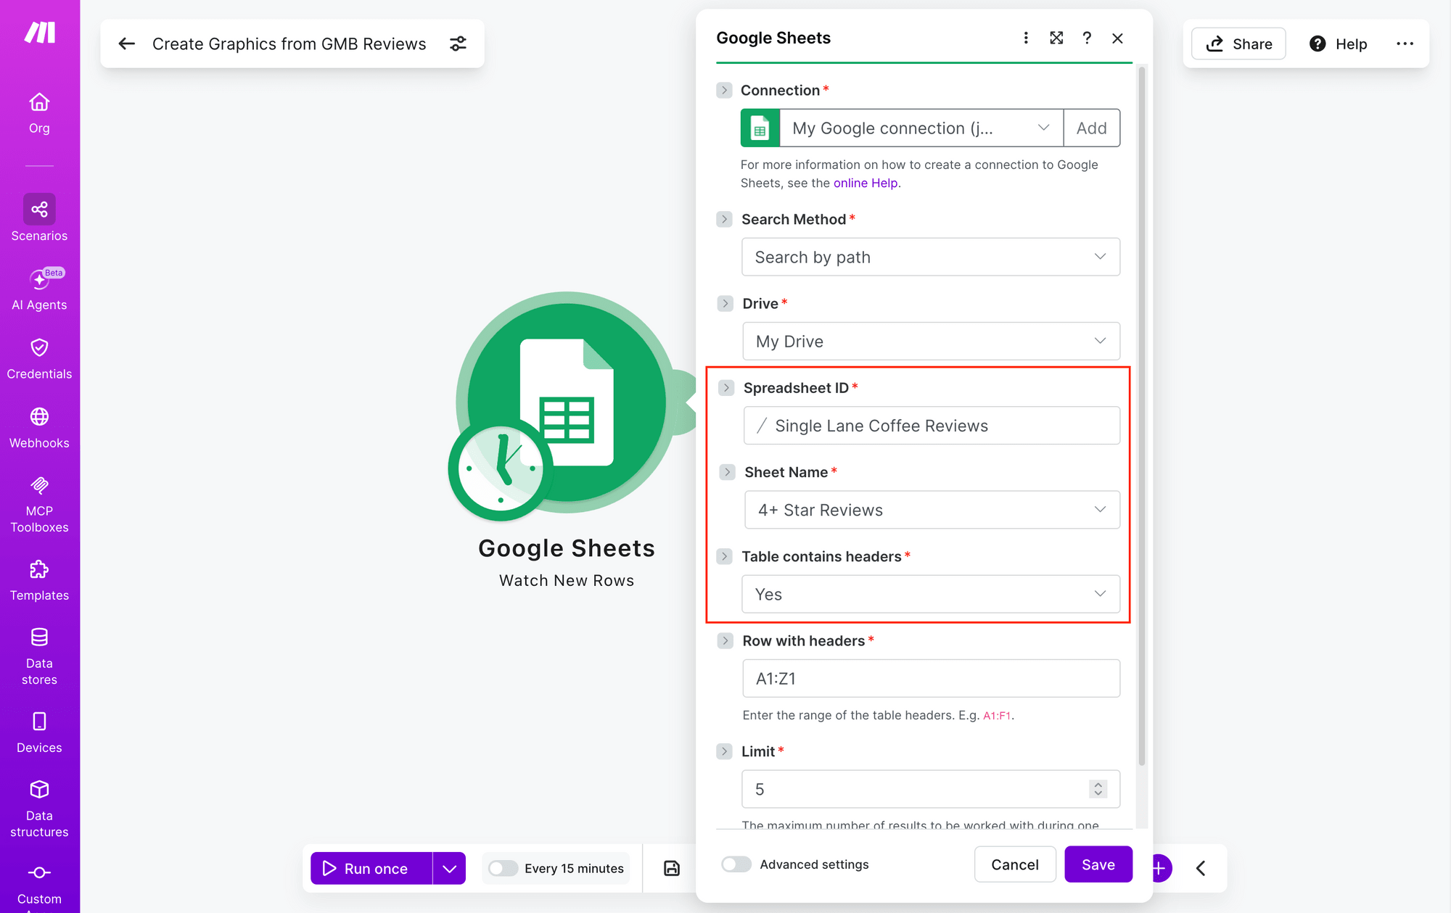
Task: Open the Custom section in sidebar
Action: (x=39, y=886)
